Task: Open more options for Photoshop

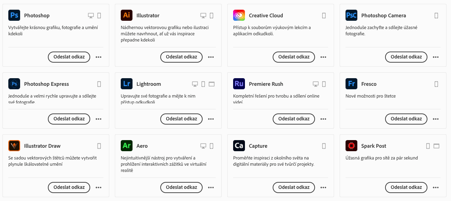Action: (x=99, y=57)
